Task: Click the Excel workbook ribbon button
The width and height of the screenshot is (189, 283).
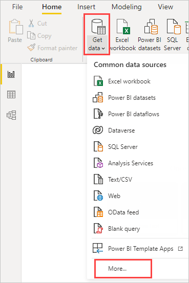Action: coord(122,35)
